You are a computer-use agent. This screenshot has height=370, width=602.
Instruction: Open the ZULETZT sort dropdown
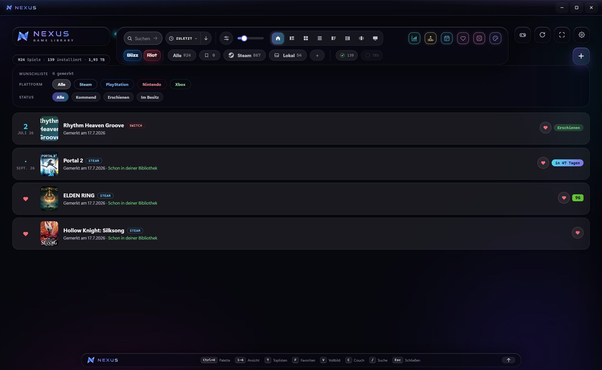183,38
